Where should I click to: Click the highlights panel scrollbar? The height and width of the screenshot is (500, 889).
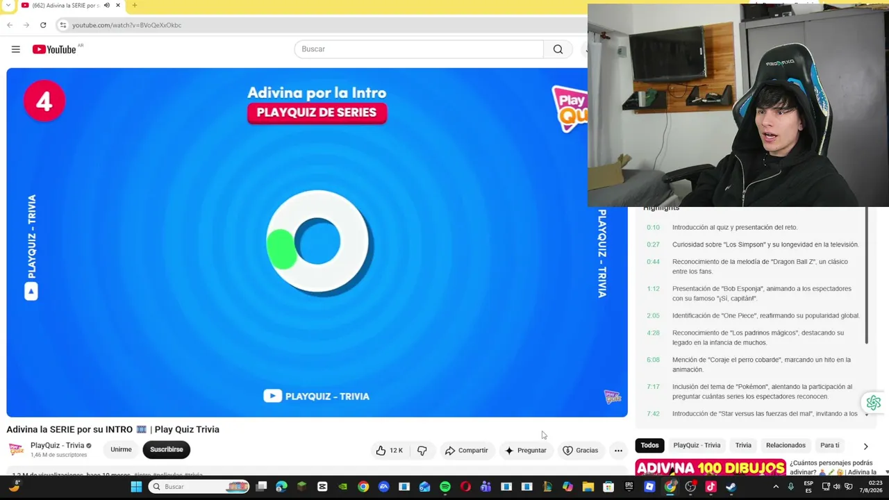coord(866,276)
